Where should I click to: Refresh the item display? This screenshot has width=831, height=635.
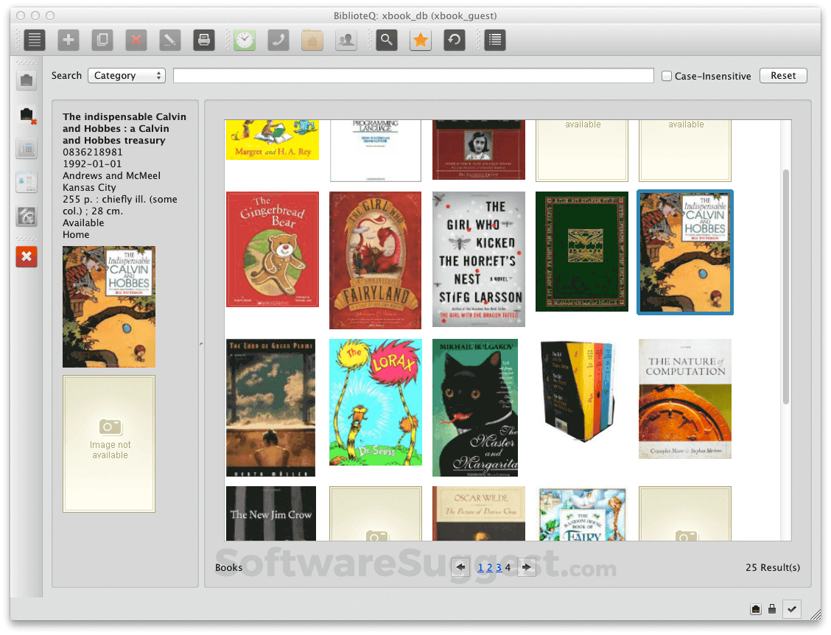click(x=454, y=40)
